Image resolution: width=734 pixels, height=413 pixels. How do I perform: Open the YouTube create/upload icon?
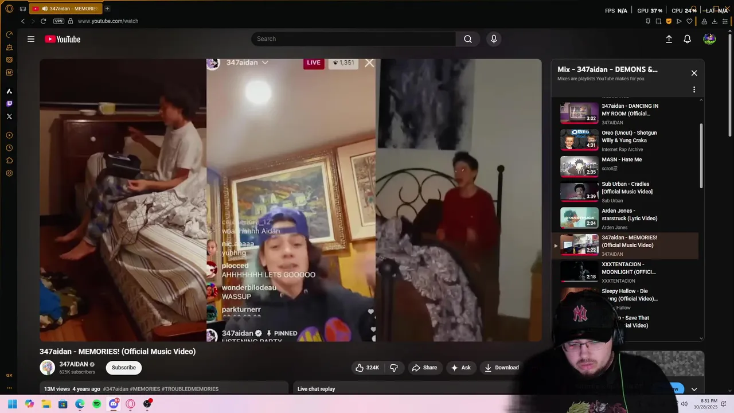point(669,39)
